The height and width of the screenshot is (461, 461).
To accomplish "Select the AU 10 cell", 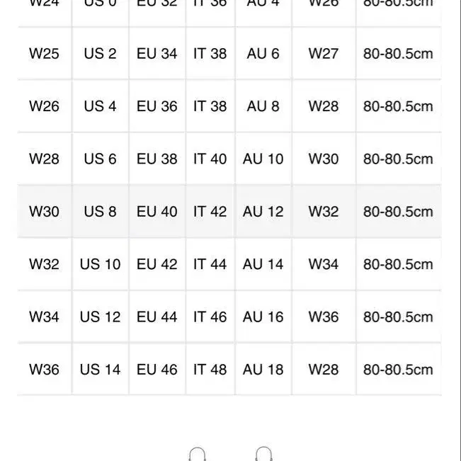I will pyautogui.click(x=263, y=159).
